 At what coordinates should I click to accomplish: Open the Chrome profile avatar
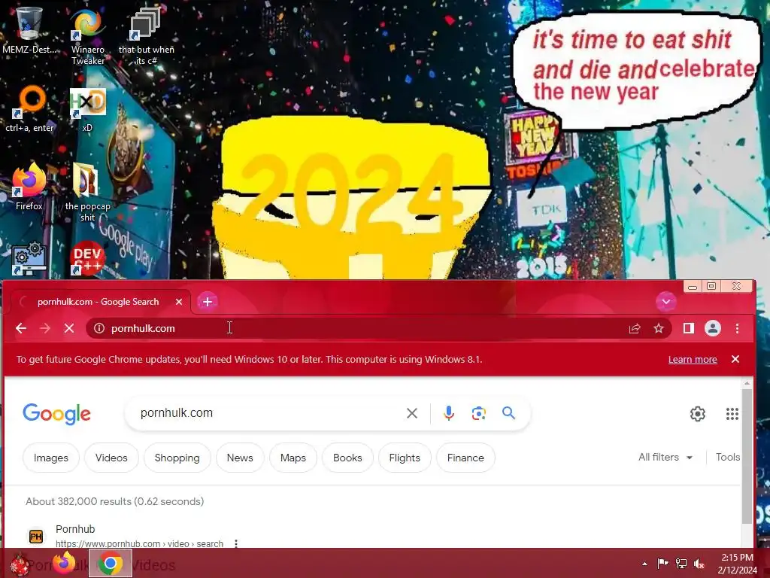pos(713,328)
